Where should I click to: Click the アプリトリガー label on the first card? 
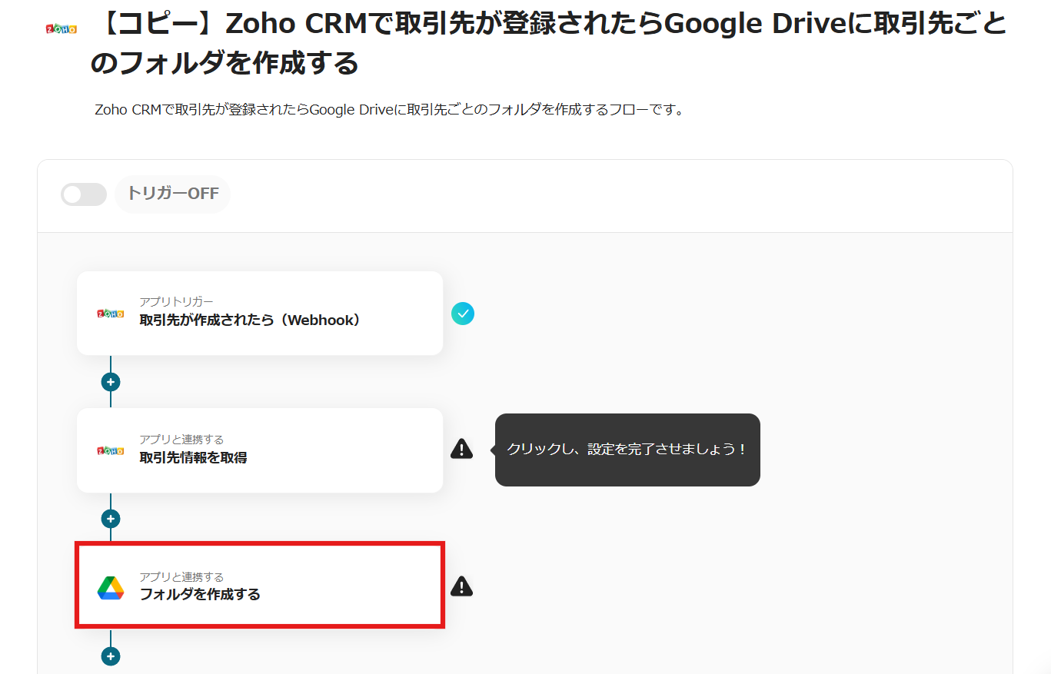coord(176,301)
